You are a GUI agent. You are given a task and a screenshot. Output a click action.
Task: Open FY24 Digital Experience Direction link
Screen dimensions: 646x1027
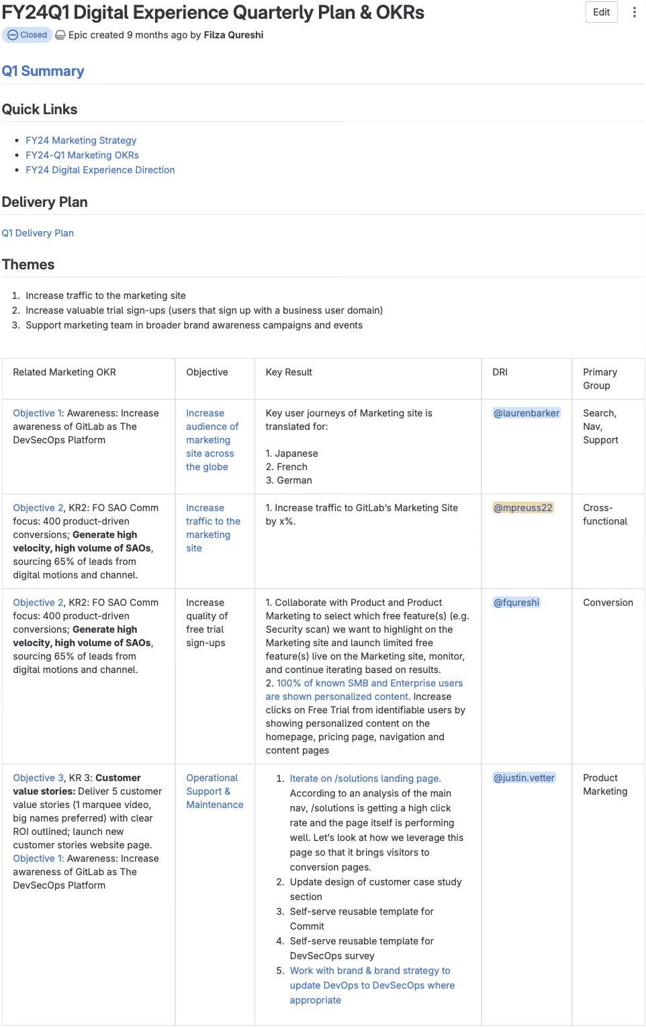pos(100,170)
